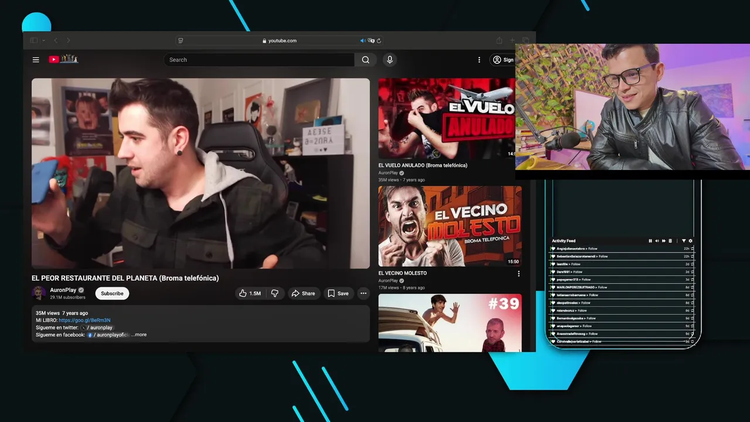Open the #39 video thumbnail
The image size is (750, 422).
click(x=450, y=323)
